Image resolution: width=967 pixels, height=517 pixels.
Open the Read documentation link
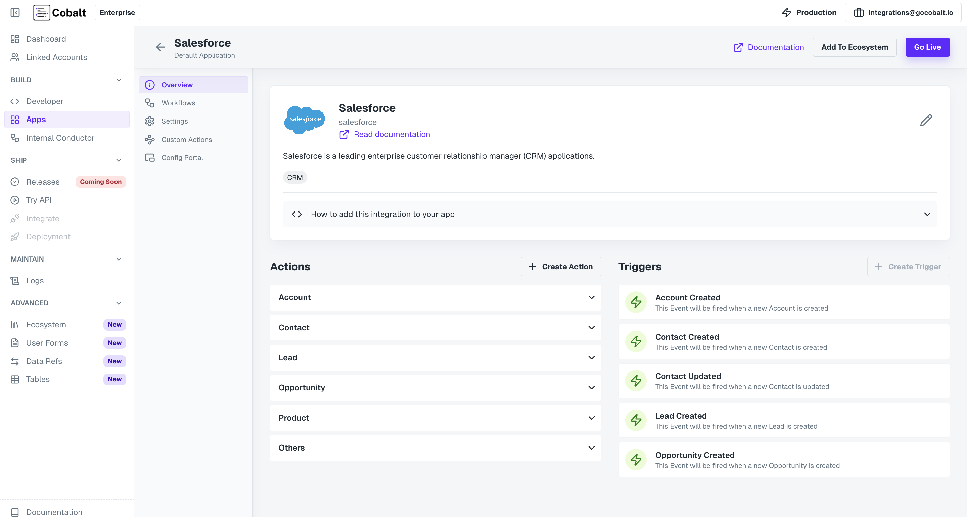[392, 134]
